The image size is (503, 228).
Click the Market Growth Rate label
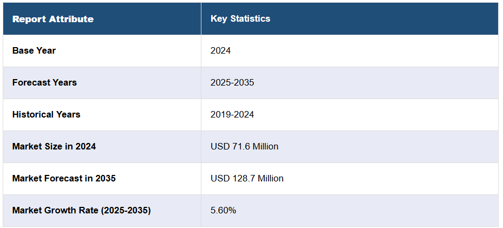81,210
